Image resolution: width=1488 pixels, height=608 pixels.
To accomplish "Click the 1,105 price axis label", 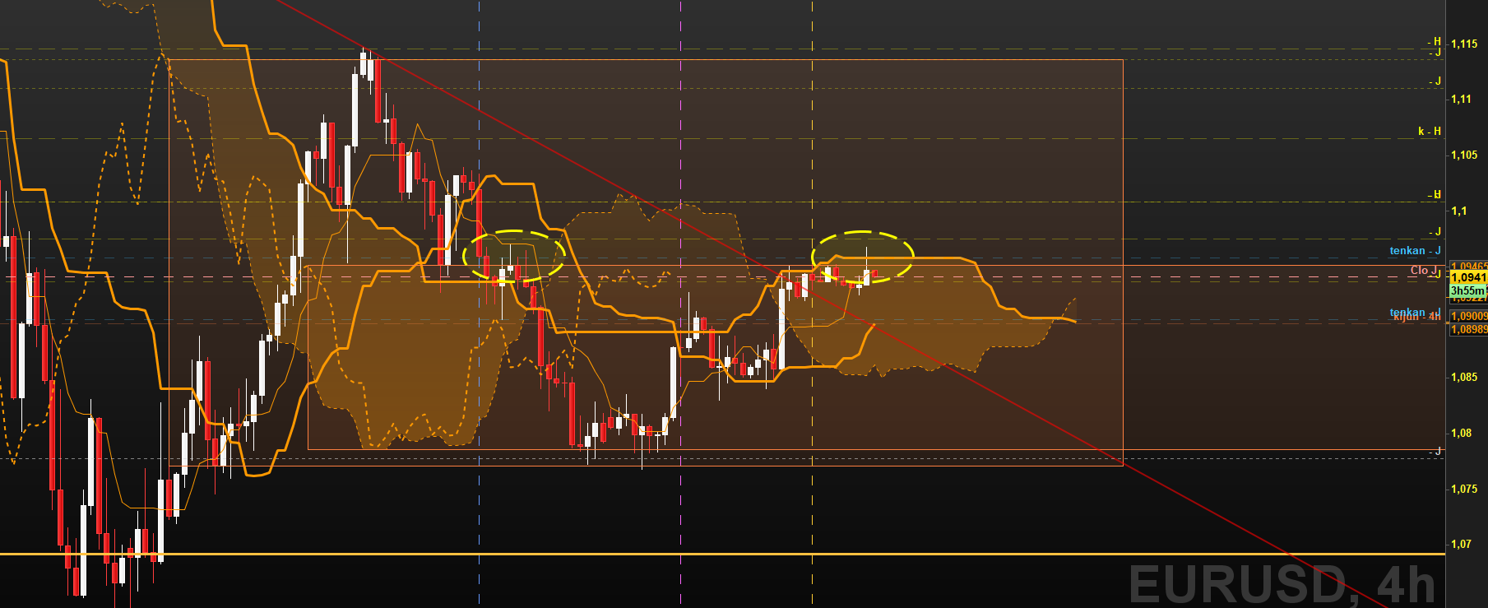I will pos(1463,155).
